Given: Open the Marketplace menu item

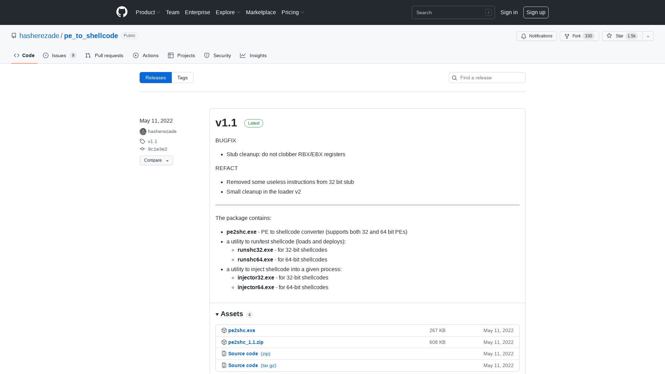Looking at the screenshot, I should (x=261, y=12).
